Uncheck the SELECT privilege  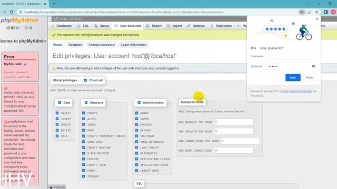coord(57,113)
